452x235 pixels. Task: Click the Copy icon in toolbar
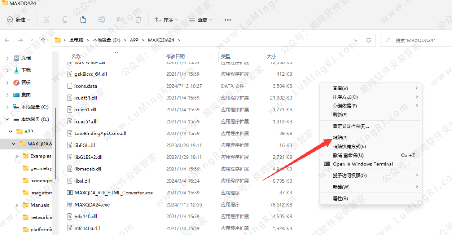(65, 20)
